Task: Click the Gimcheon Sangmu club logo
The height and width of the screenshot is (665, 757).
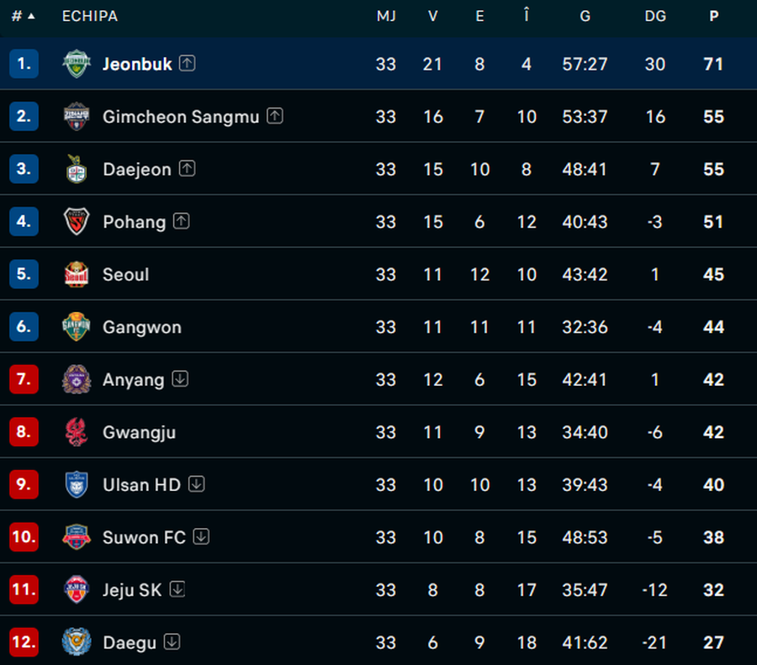Action: coord(77,117)
